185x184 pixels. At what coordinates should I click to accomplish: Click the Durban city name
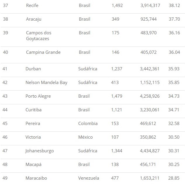point(33,69)
